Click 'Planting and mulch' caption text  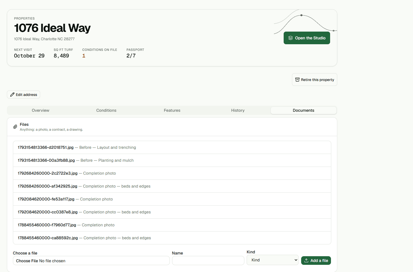coord(116,160)
